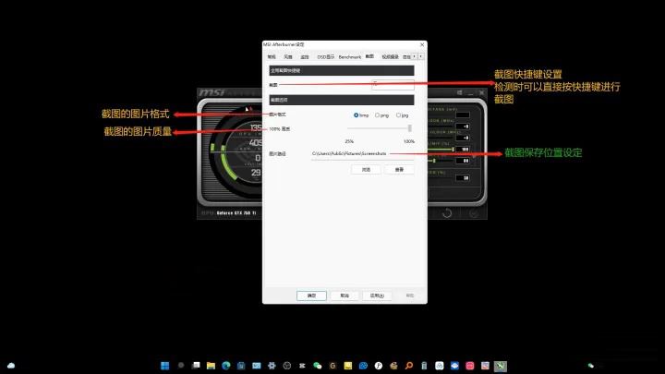
Task: Click Afterburner fan speed value box
Action: [463, 178]
